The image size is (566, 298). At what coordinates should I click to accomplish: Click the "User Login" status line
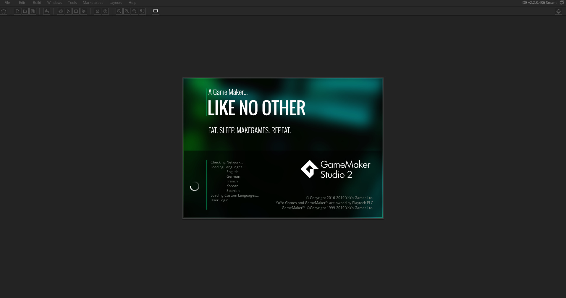(219, 200)
